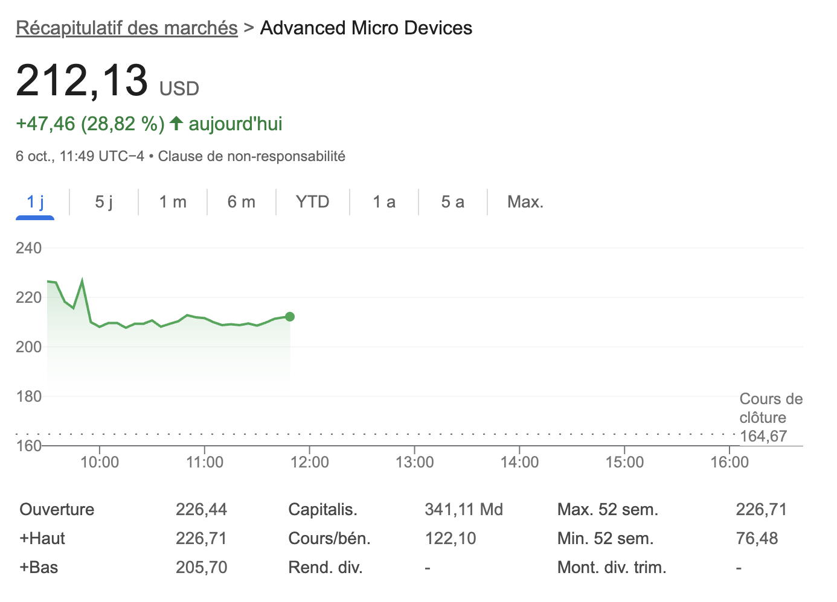Select the 1 j time range tab
This screenshot has height=602, width=837.
click(35, 202)
